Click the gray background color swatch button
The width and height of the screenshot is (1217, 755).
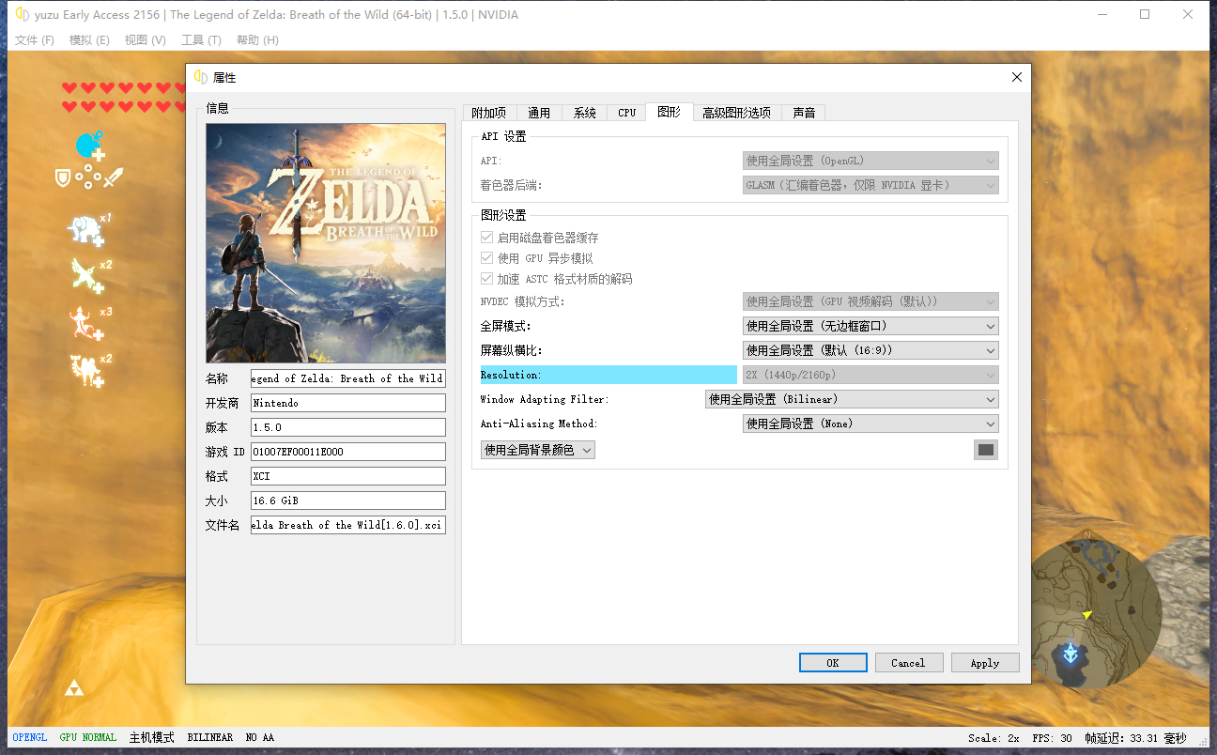coord(986,450)
